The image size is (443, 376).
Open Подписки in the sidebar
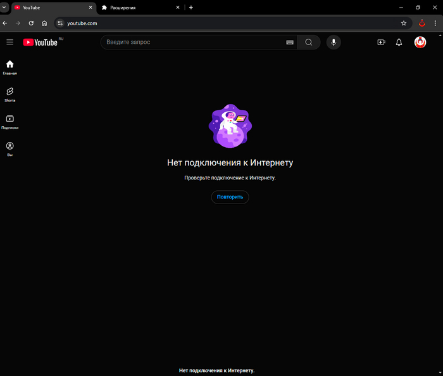(x=10, y=122)
